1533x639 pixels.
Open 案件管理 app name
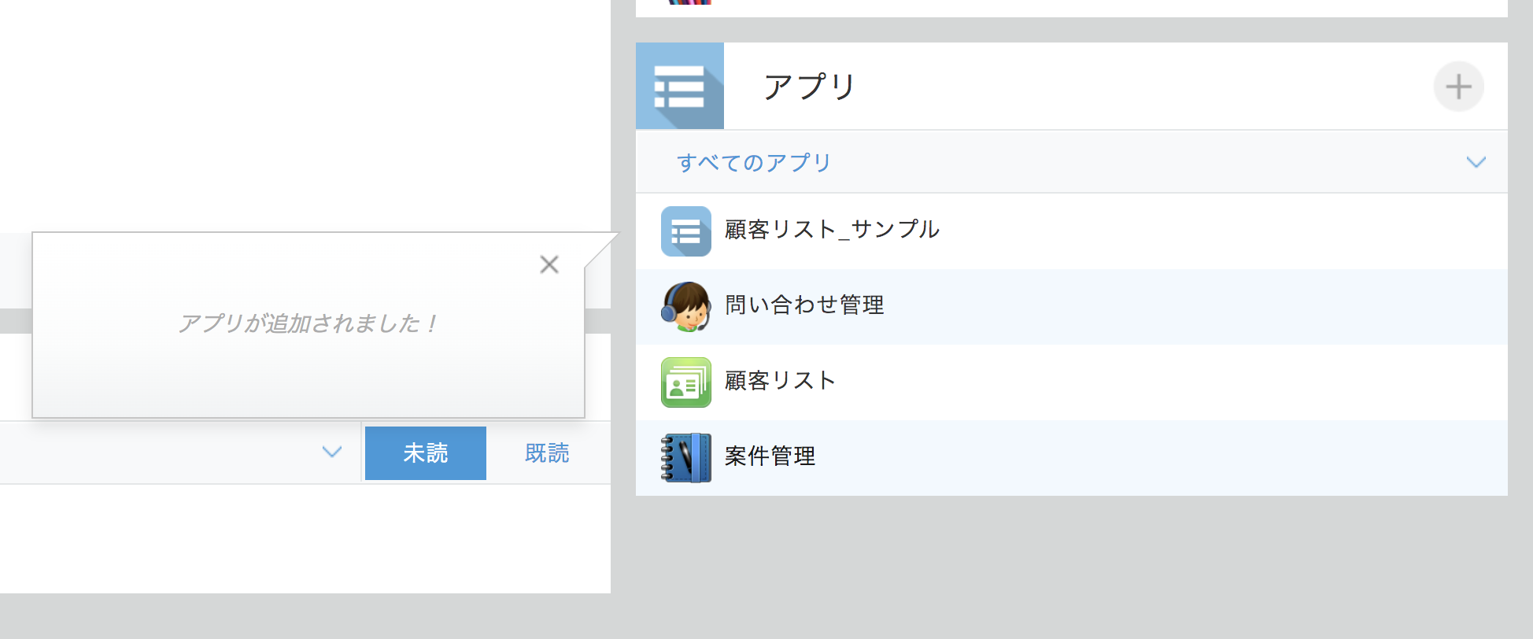[x=770, y=456]
